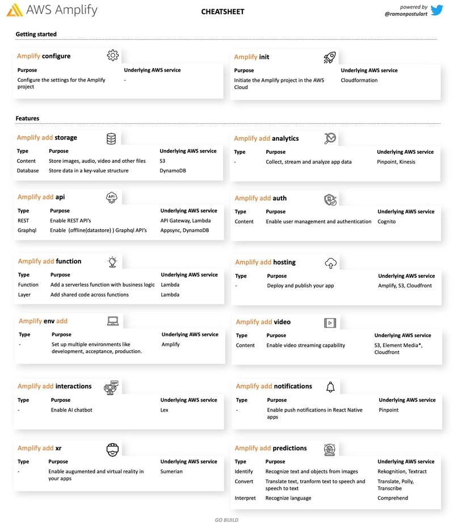Click the lightbulb icon beside Amplify add function
Screen dimensions: 454x524
112,262
